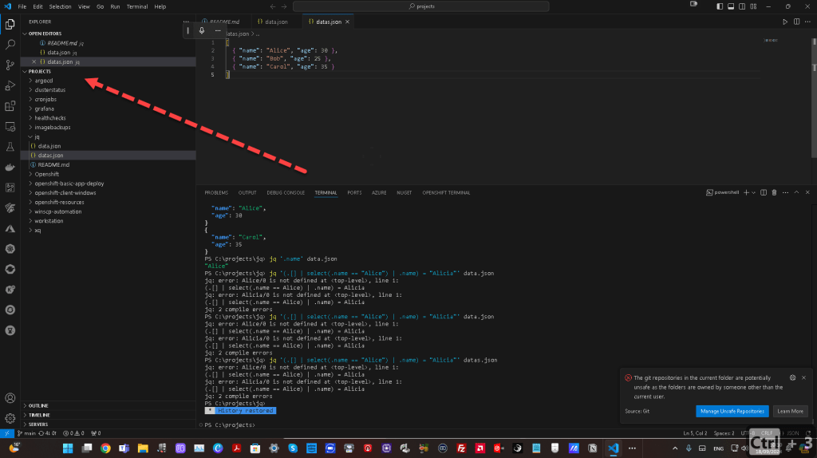
Task: Close the datas.json editor tab
Action: tap(348, 22)
